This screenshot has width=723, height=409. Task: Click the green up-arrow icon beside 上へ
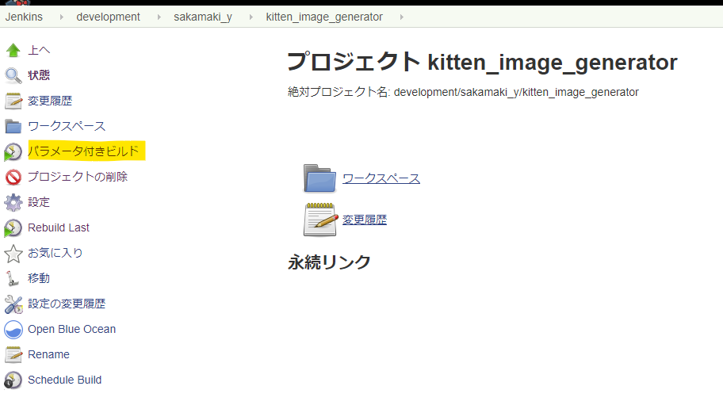pyautogui.click(x=13, y=51)
